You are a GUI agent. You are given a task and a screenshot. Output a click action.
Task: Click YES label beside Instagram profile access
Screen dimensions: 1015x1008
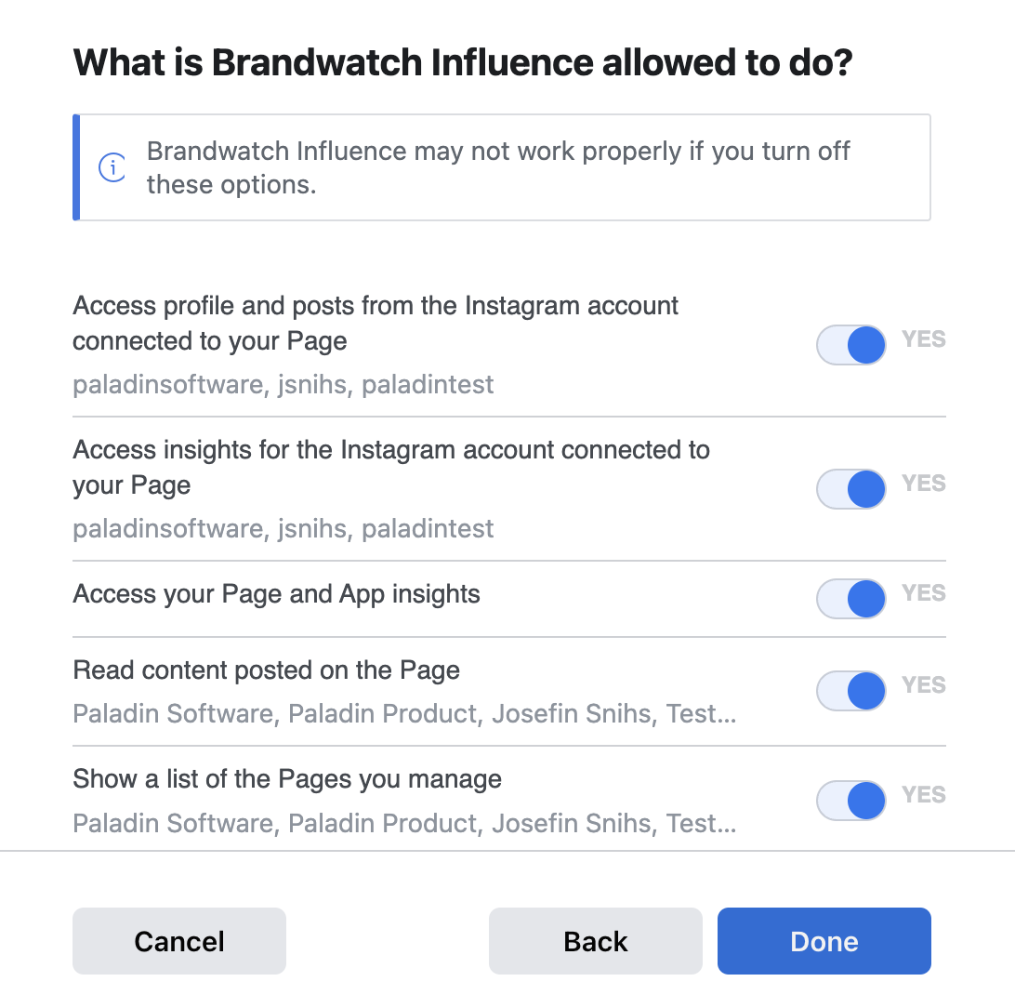924,339
